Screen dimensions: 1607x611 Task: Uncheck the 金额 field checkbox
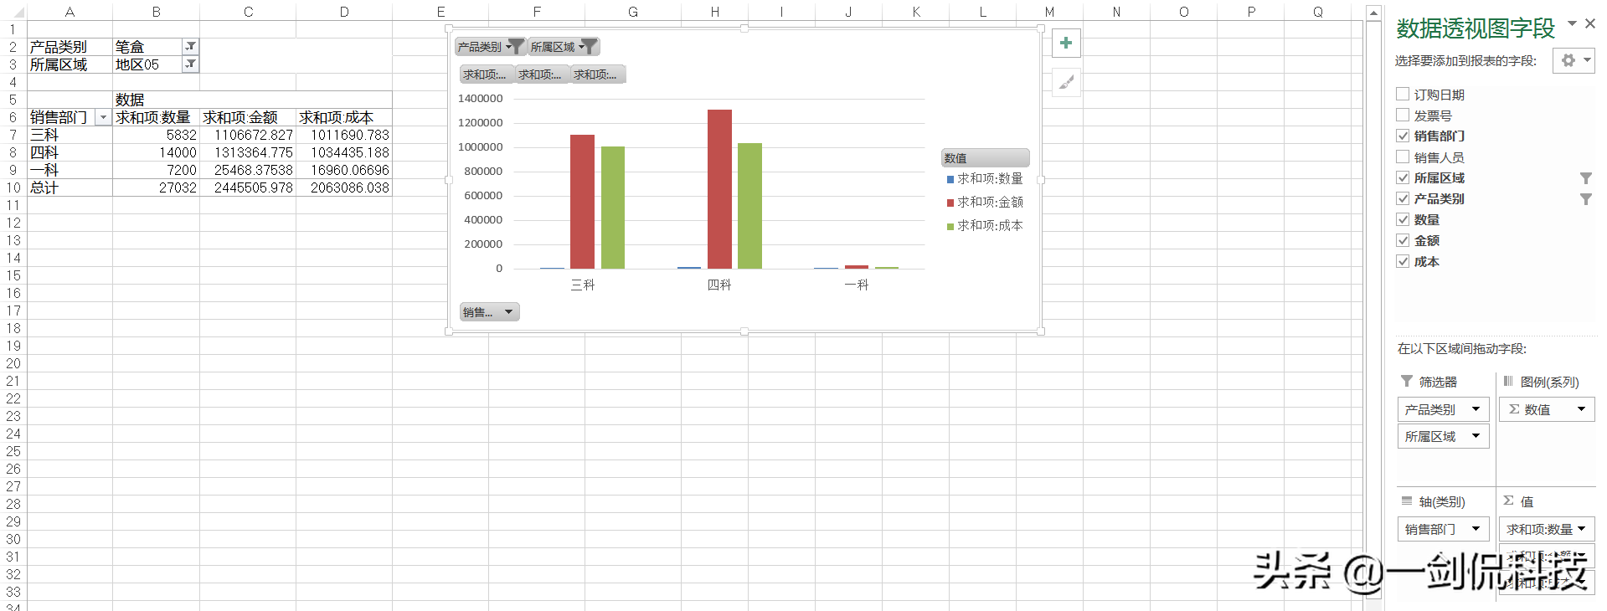click(x=1403, y=240)
